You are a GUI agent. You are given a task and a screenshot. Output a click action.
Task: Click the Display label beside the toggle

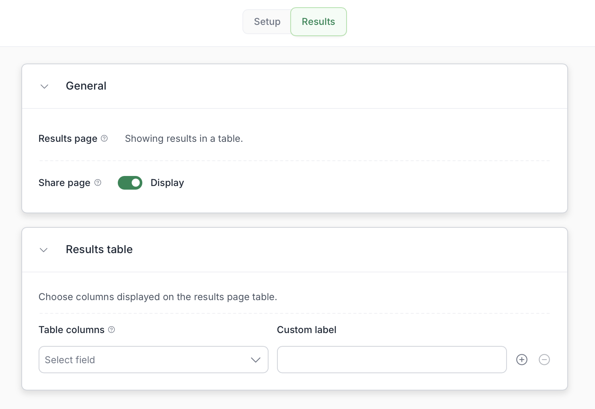coord(167,183)
